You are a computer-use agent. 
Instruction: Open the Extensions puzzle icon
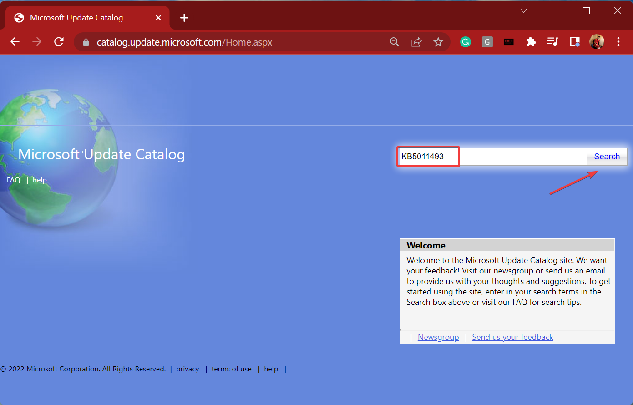(531, 42)
